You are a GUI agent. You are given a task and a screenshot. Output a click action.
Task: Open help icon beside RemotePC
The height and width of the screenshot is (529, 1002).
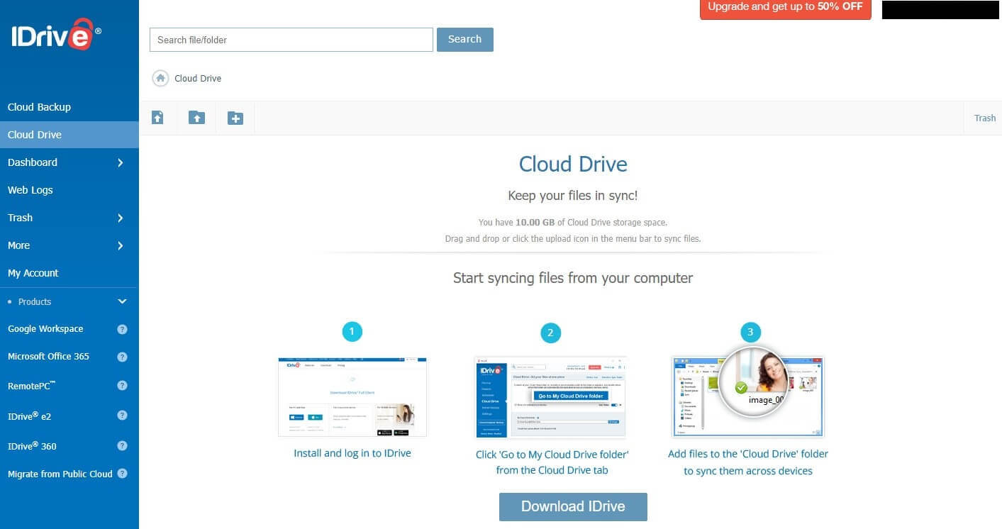point(122,386)
